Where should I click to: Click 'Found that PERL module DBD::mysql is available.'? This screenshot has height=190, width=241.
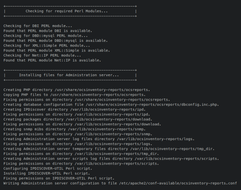55,41
